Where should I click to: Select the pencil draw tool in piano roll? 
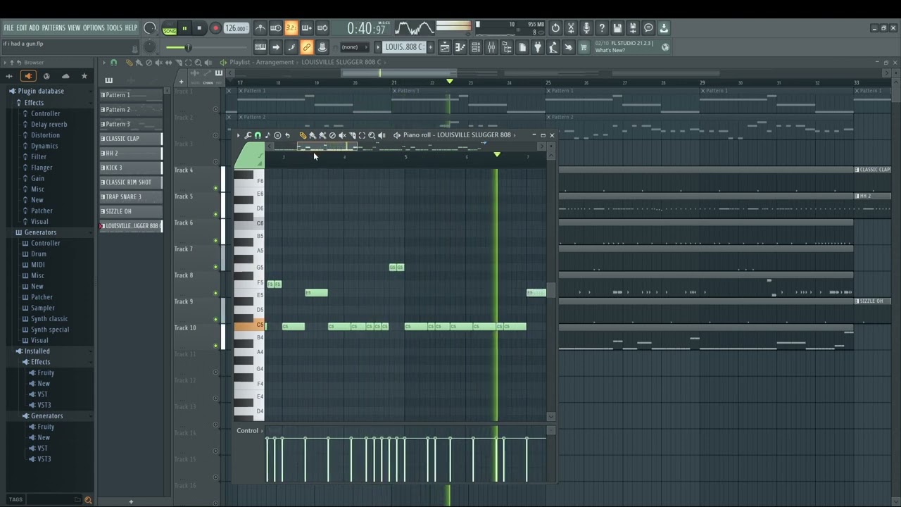[x=303, y=135]
